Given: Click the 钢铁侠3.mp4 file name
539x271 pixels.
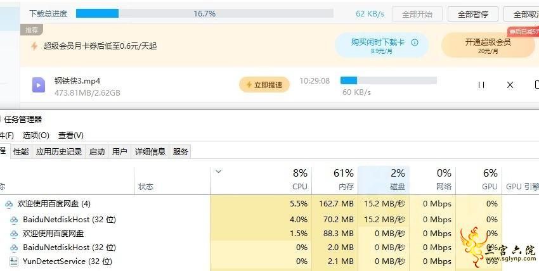Looking at the screenshot, I should coord(77,80).
